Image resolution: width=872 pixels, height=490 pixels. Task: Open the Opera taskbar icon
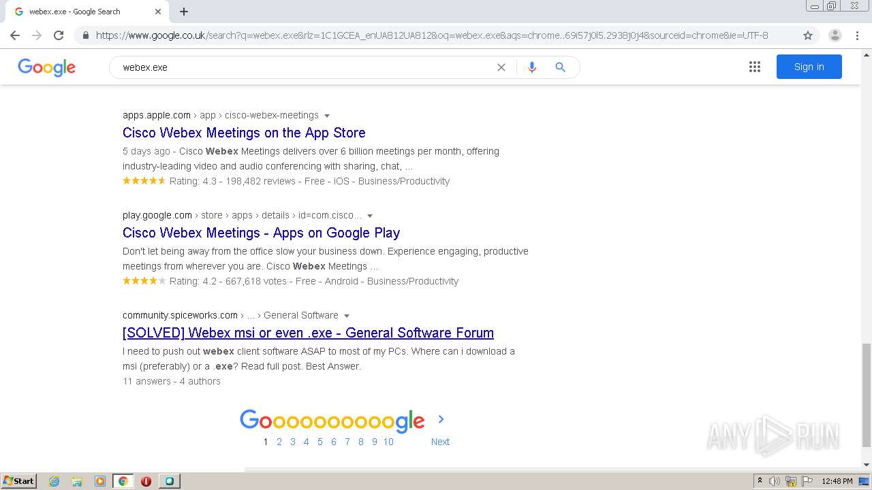[x=146, y=481]
